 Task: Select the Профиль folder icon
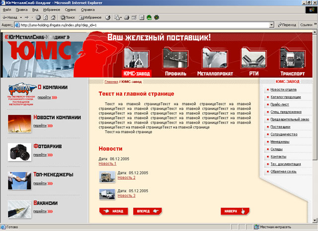175,58
